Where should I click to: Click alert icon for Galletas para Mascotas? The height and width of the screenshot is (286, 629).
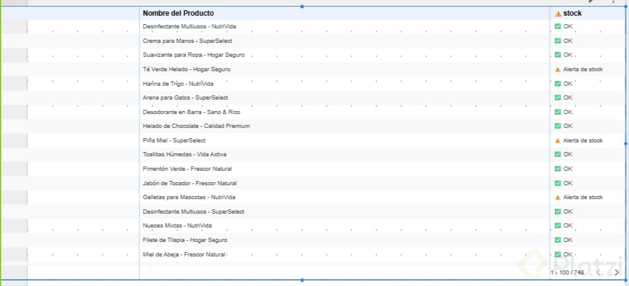pyautogui.click(x=558, y=197)
